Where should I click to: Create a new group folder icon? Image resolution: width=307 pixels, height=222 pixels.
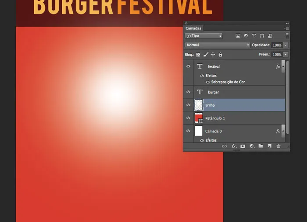pos(261,146)
